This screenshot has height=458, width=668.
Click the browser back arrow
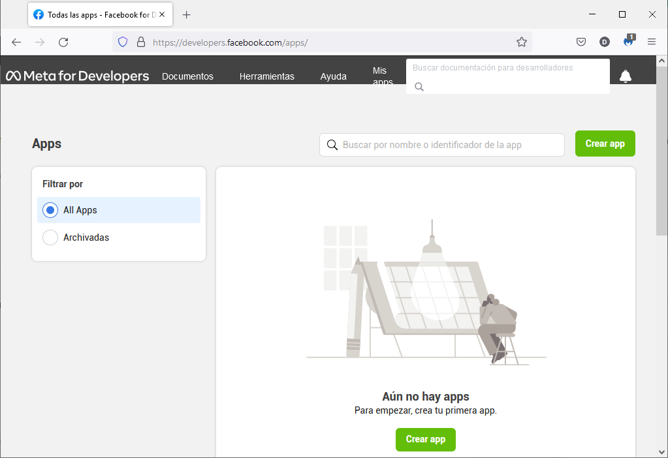[x=16, y=42]
